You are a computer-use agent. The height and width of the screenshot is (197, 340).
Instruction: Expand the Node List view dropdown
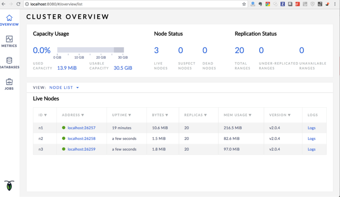coord(64,88)
